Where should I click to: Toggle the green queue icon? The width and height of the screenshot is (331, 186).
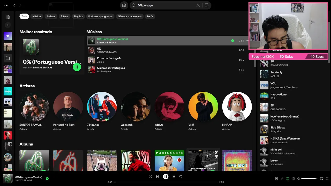tap(288, 179)
